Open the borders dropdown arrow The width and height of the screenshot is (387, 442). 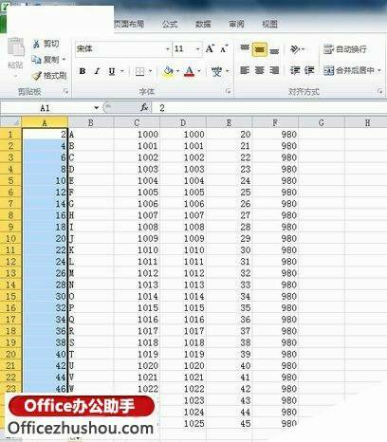coord(150,71)
